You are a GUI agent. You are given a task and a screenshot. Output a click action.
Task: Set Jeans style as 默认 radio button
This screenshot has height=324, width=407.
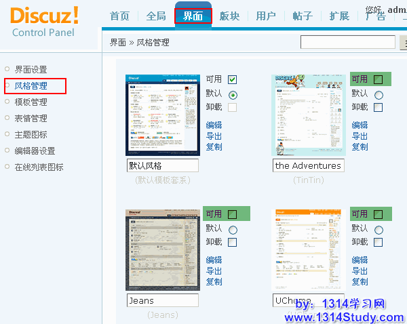coord(233,229)
